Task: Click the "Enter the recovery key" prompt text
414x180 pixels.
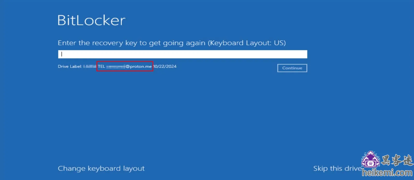Action: coord(172,43)
